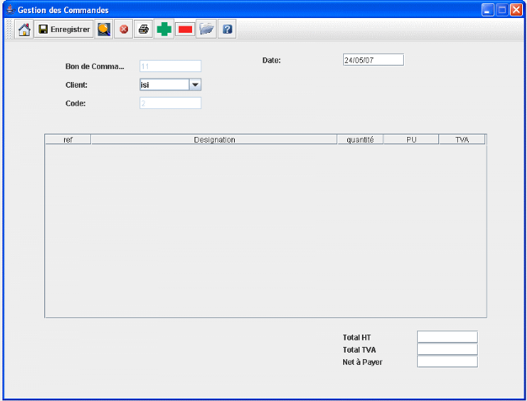This screenshot has width=527, height=401.
Task: Maximize the Gestion des Commandes window
Action: 502,10
